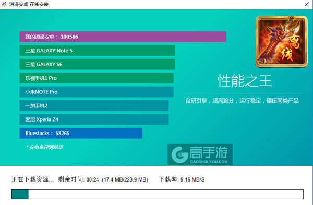This screenshot has height=205, width=313.
Task: Click the remaining time 00:24 value
Action: click(93, 179)
